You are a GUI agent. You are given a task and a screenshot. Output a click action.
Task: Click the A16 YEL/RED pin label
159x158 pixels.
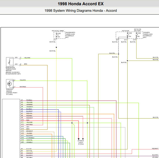(26, 133)
